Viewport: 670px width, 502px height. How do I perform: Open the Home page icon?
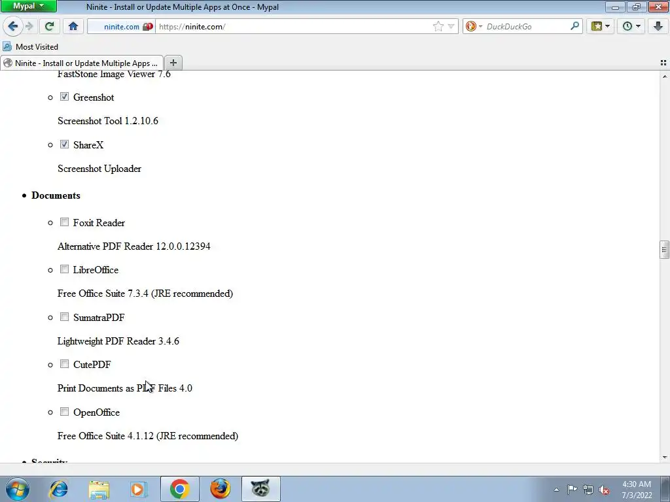73,26
